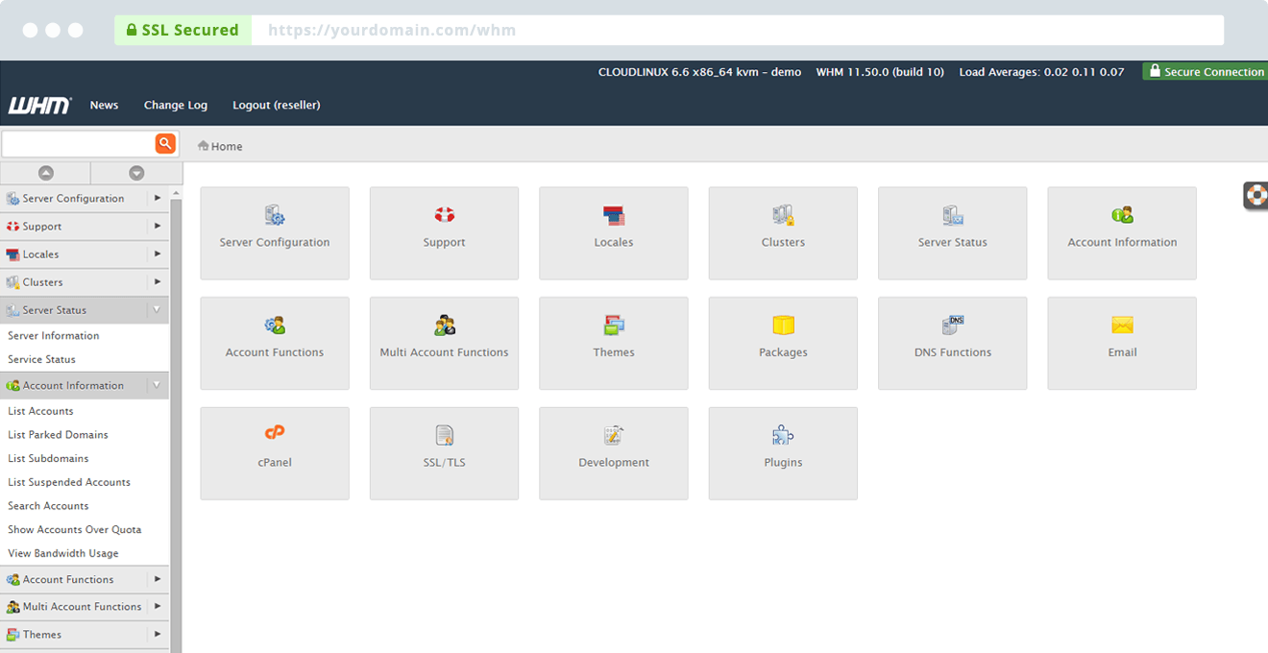Open Service Status link

(x=41, y=359)
